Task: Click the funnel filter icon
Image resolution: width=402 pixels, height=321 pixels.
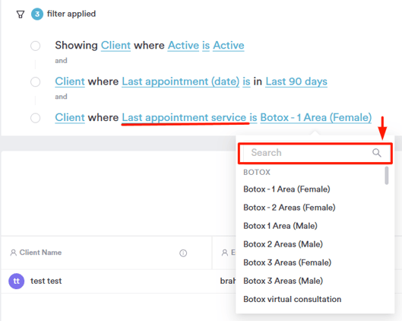Action: [21, 14]
